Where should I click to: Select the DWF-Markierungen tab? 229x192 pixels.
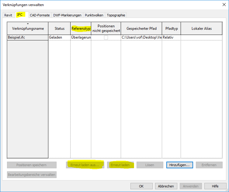point(67,15)
